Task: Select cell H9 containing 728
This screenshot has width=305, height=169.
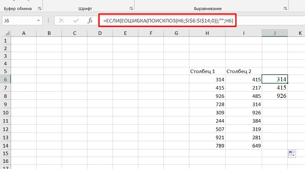Action: (x=207, y=104)
